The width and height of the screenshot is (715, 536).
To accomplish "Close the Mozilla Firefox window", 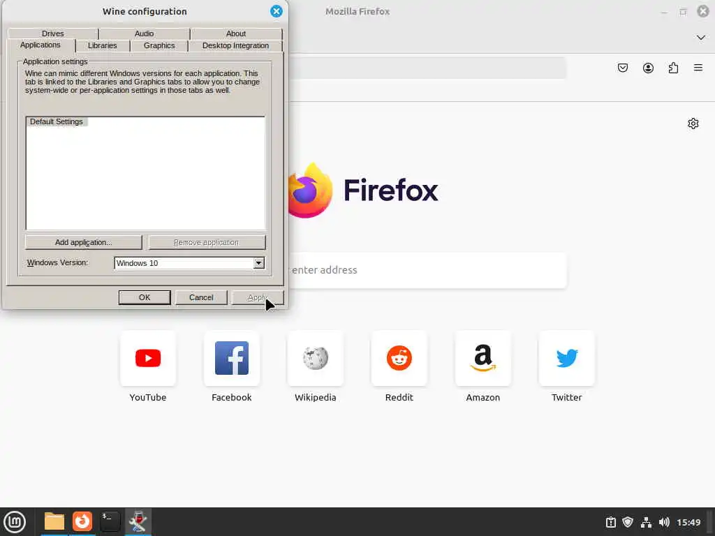I will pyautogui.click(x=703, y=11).
